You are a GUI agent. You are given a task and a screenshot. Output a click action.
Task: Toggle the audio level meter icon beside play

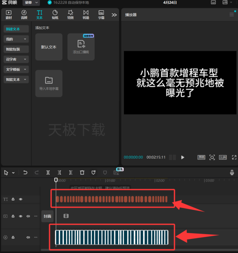pyautogui.click(x=172, y=157)
